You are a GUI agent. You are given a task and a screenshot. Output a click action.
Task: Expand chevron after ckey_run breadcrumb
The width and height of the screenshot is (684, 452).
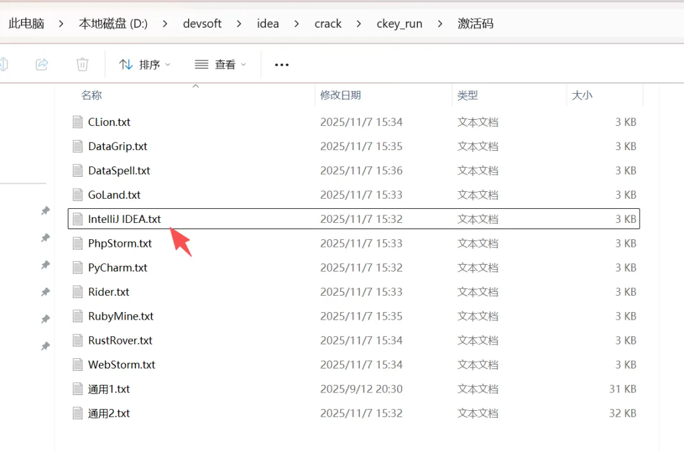tap(440, 23)
